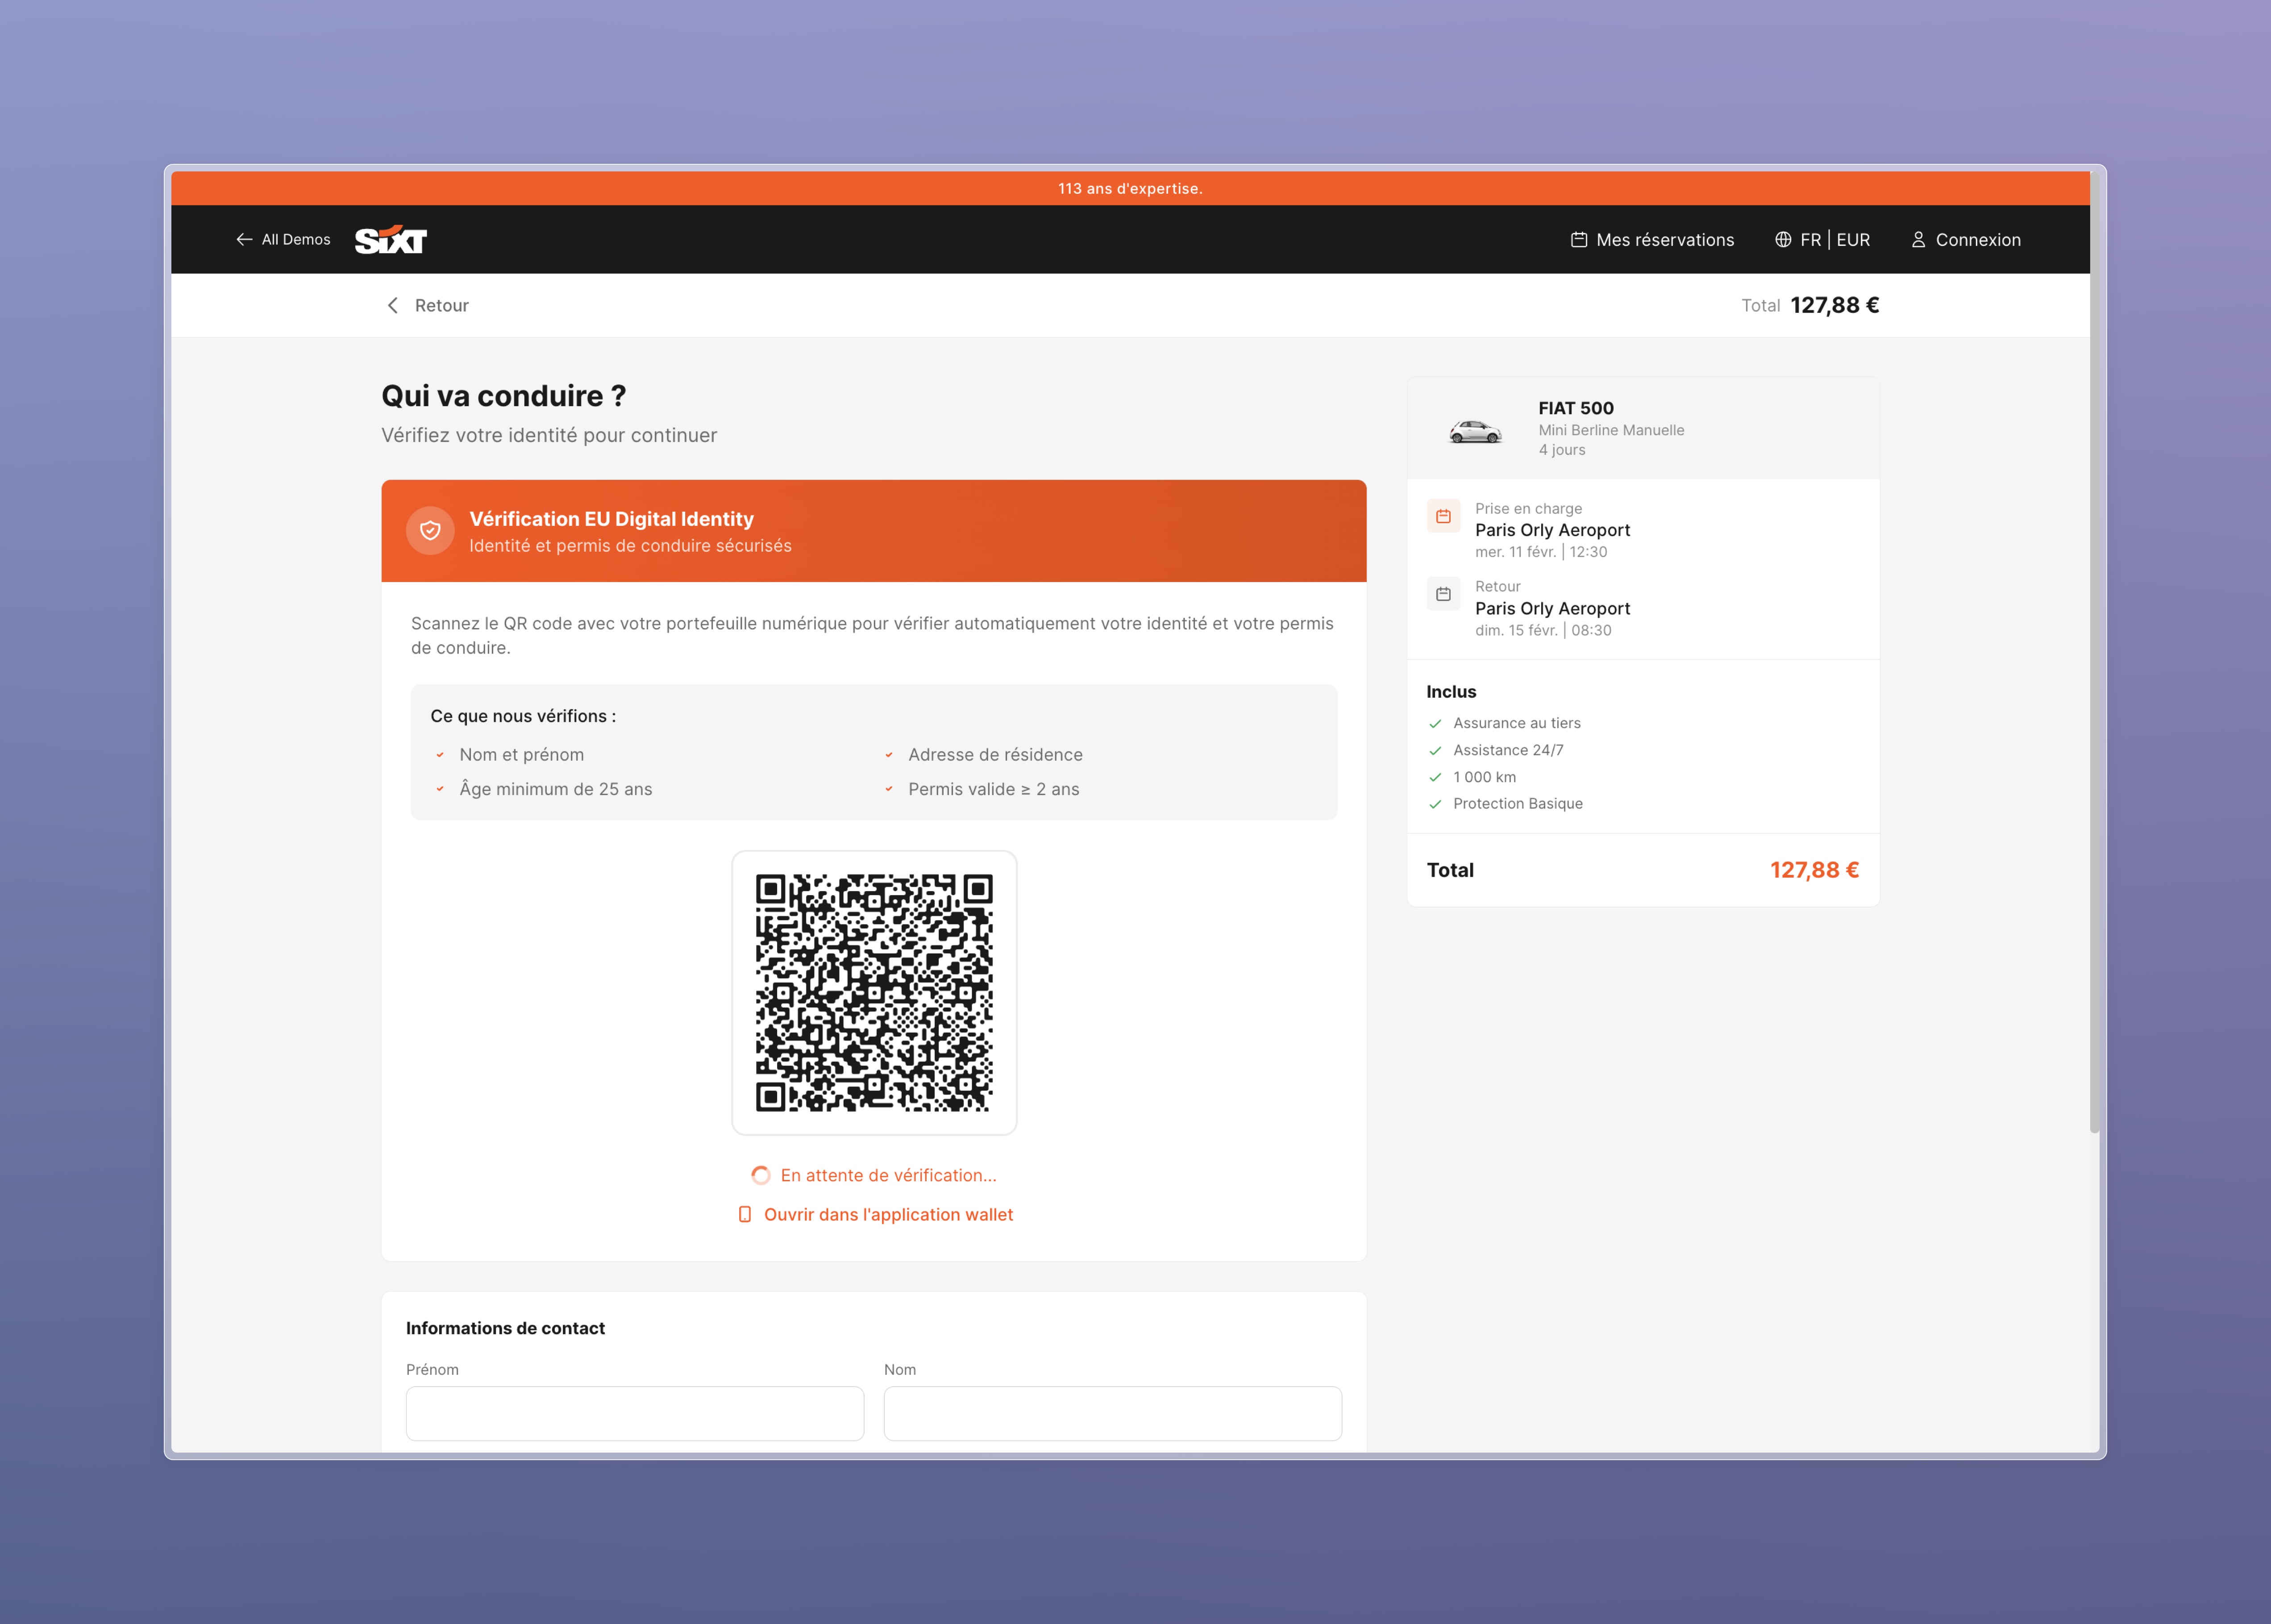Click checkmark next to Assistance 24/7
This screenshot has height=1624, width=2271.
[1436, 751]
